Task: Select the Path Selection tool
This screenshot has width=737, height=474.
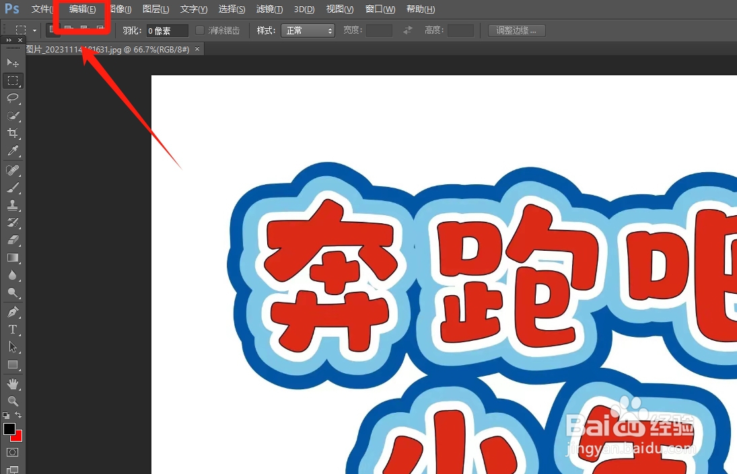Action: [13, 347]
